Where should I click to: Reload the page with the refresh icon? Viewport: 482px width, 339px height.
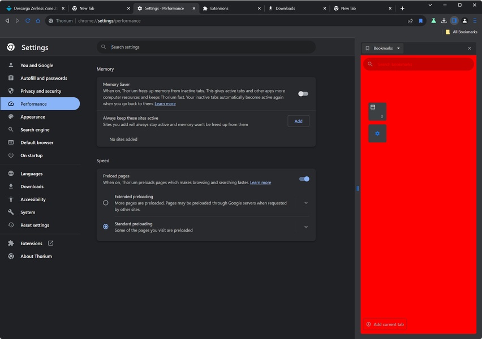(x=27, y=21)
